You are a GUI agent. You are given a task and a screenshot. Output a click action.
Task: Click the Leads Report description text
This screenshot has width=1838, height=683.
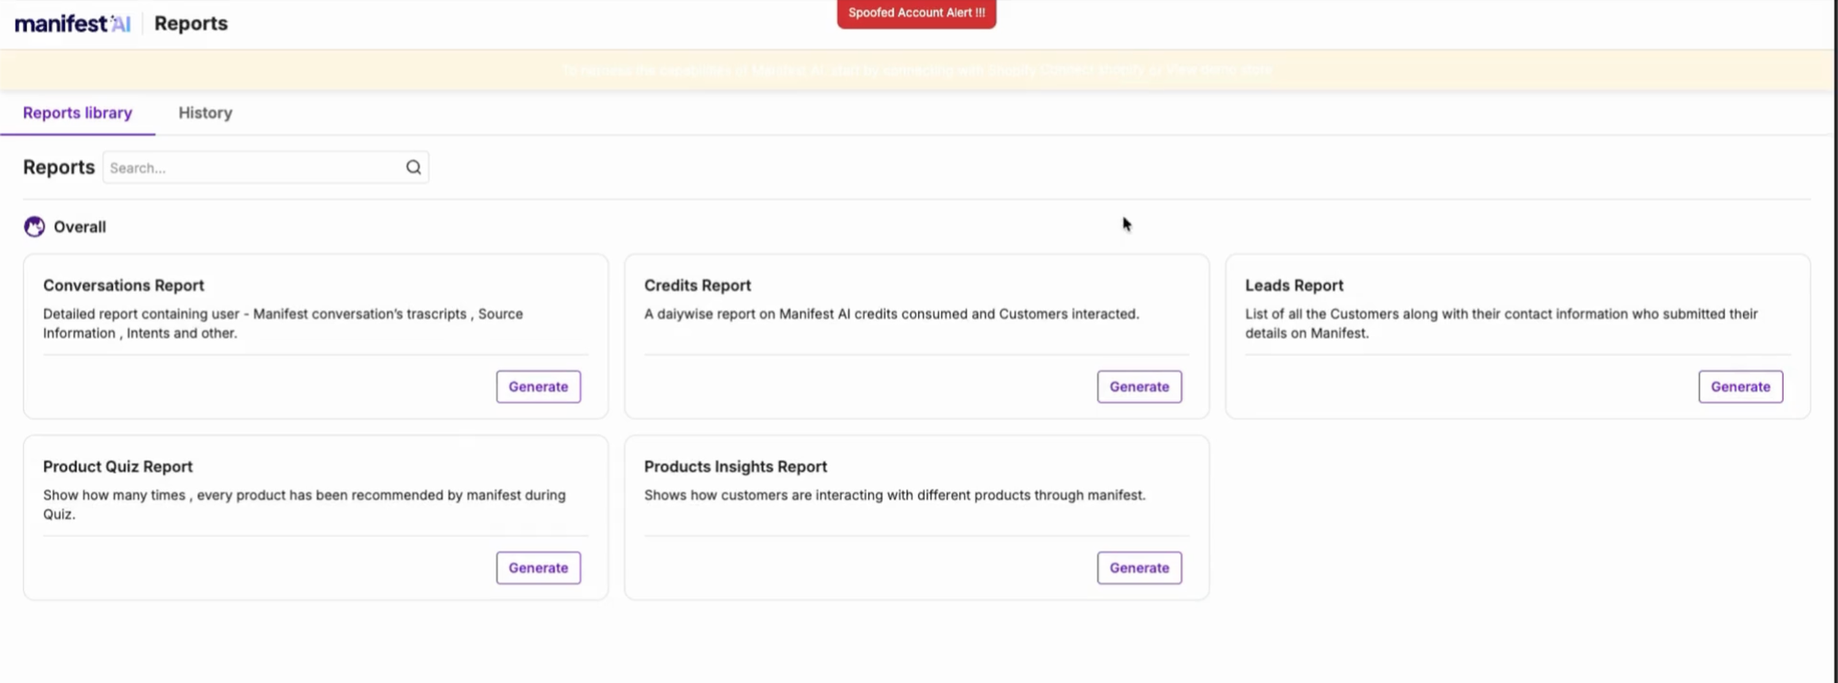[1502, 324]
